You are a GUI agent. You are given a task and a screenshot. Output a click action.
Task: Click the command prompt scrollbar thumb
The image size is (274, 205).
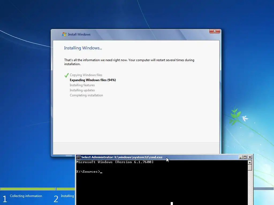click(x=250, y=167)
